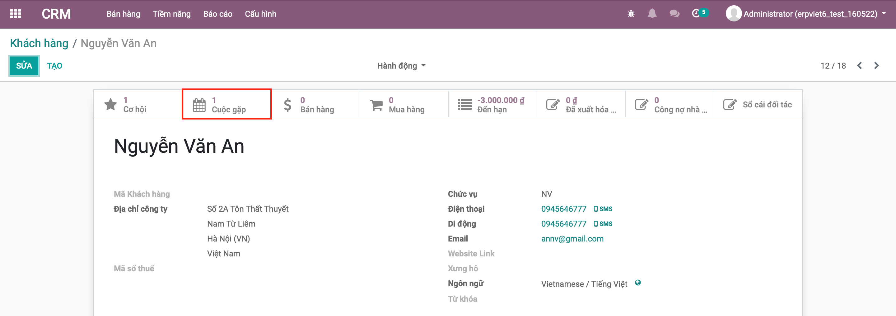Open Sổ cái đối tác button
Viewport: 896px width, 316px height.
(x=758, y=104)
